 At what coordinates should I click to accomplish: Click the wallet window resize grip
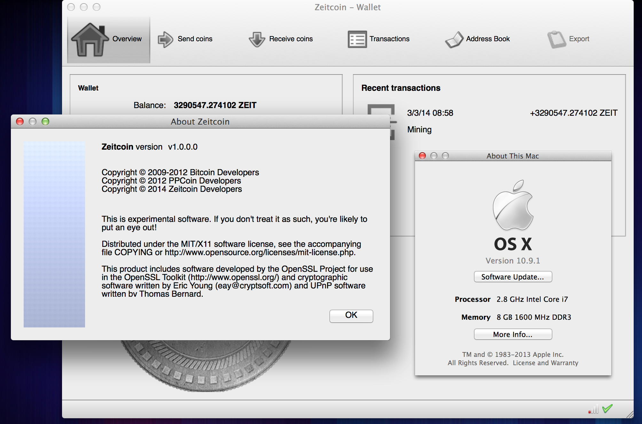click(630, 414)
